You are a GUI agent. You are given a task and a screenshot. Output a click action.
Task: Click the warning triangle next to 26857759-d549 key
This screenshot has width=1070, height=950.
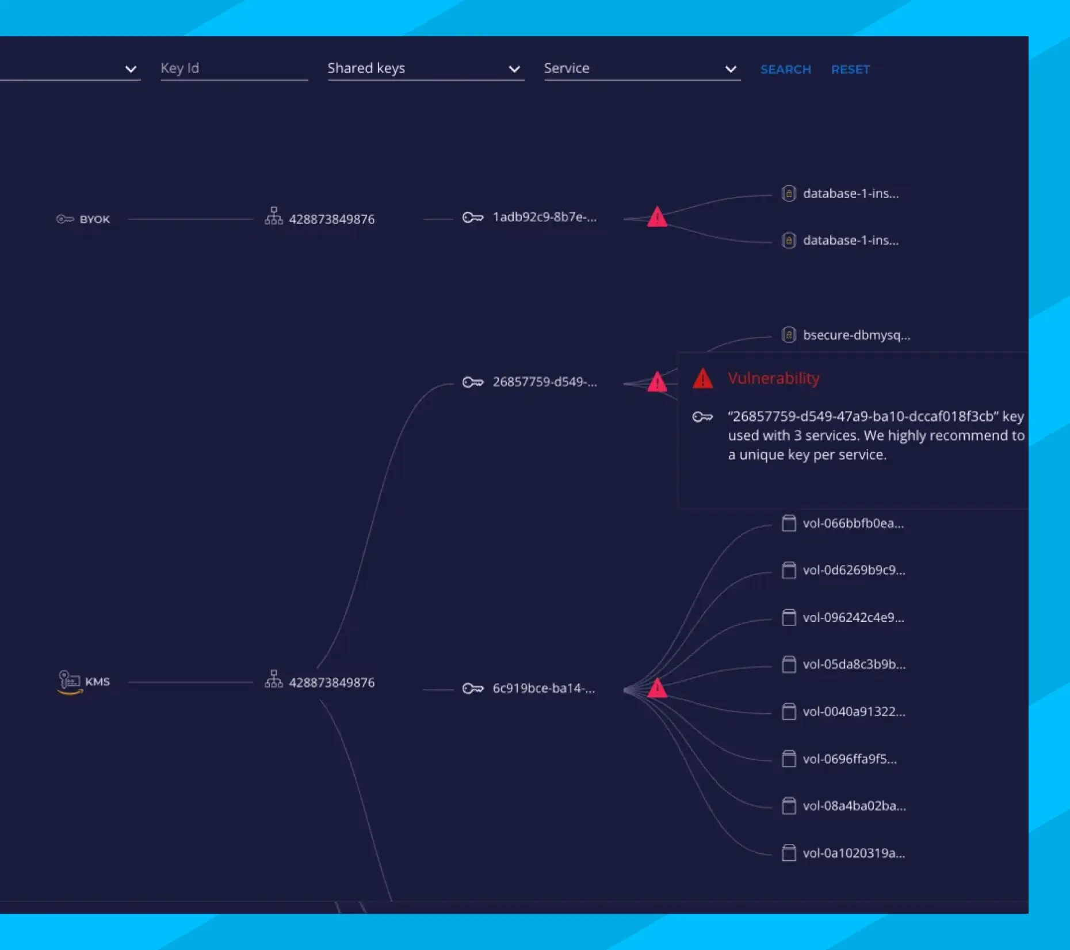point(657,382)
